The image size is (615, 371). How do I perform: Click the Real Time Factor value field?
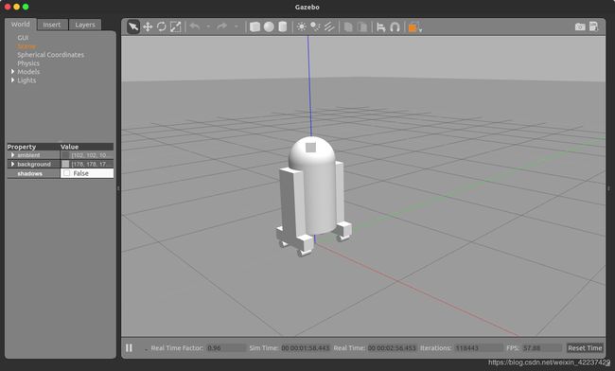[x=226, y=348]
